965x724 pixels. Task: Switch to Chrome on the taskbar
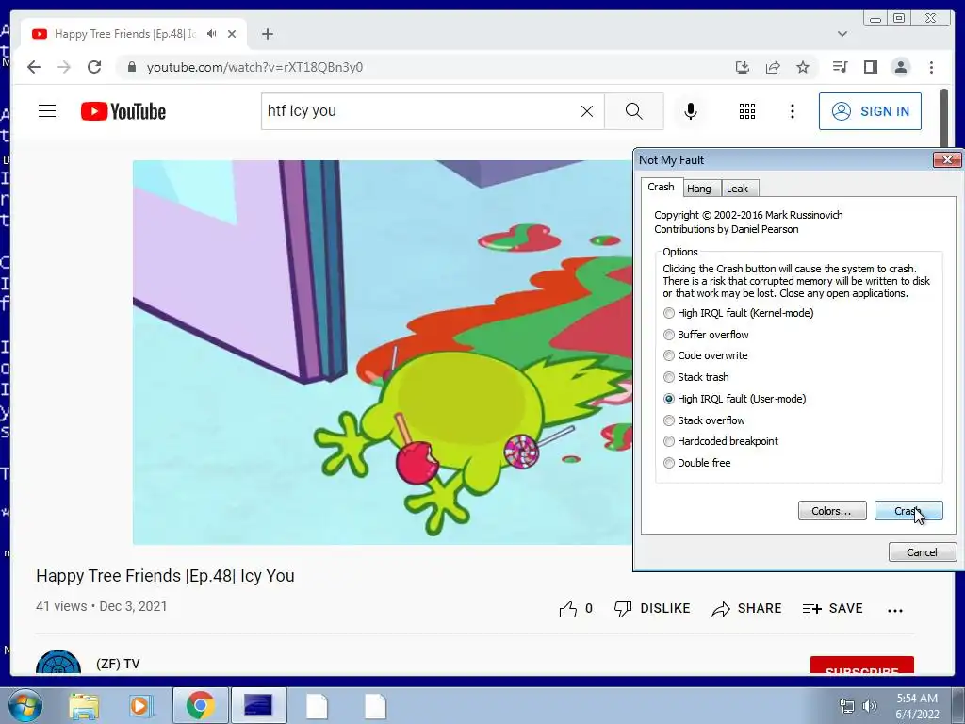[200, 705]
